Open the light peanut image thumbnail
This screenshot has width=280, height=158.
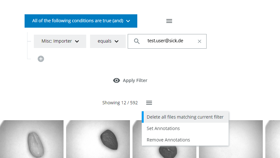[32, 139]
